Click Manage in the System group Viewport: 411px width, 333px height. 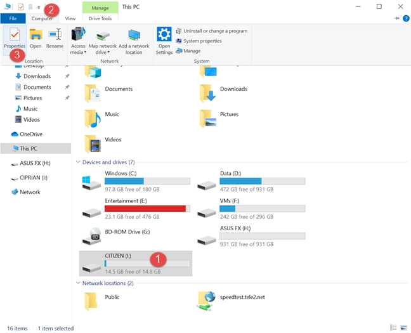(188, 51)
